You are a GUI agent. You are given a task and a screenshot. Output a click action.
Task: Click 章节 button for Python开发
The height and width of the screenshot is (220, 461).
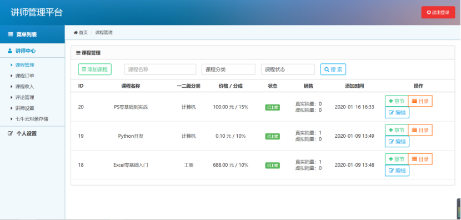pyautogui.click(x=397, y=130)
